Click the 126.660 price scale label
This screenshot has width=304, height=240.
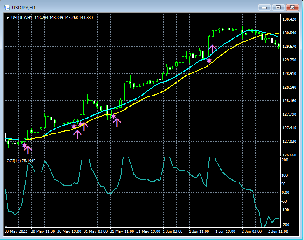click(290, 155)
